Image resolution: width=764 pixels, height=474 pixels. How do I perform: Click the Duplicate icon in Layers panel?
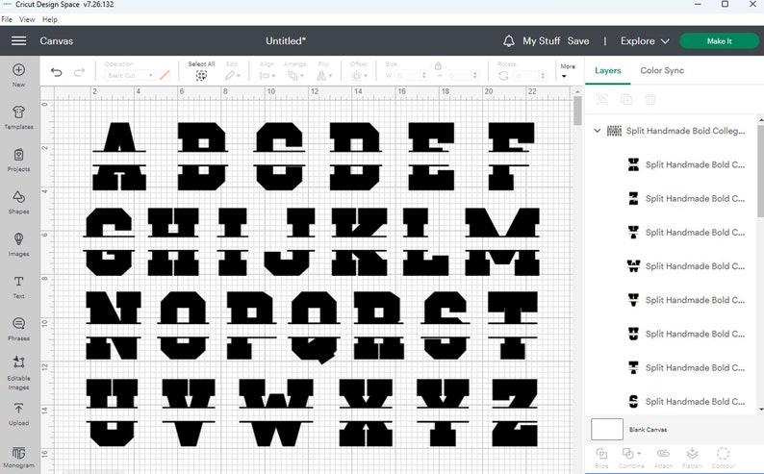click(x=626, y=100)
